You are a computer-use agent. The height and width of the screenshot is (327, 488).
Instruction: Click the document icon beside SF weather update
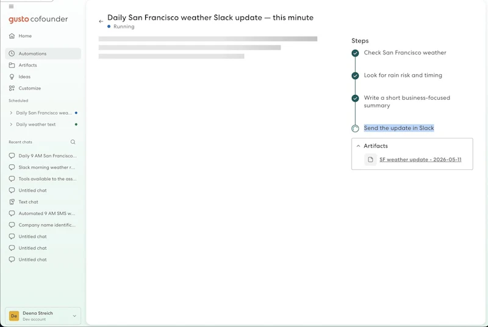click(370, 160)
